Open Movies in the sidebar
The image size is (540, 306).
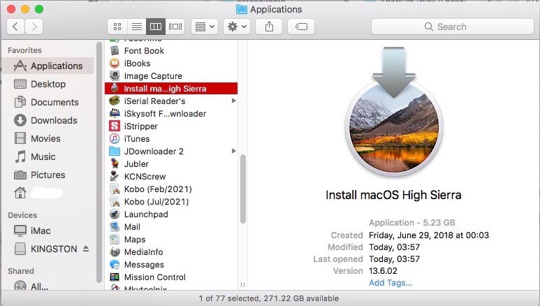coord(48,138)
